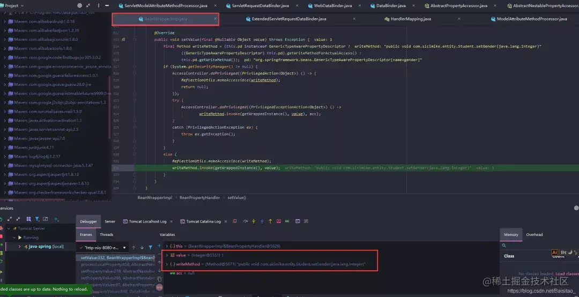Click the Add Service plus icon

(56, 219)
